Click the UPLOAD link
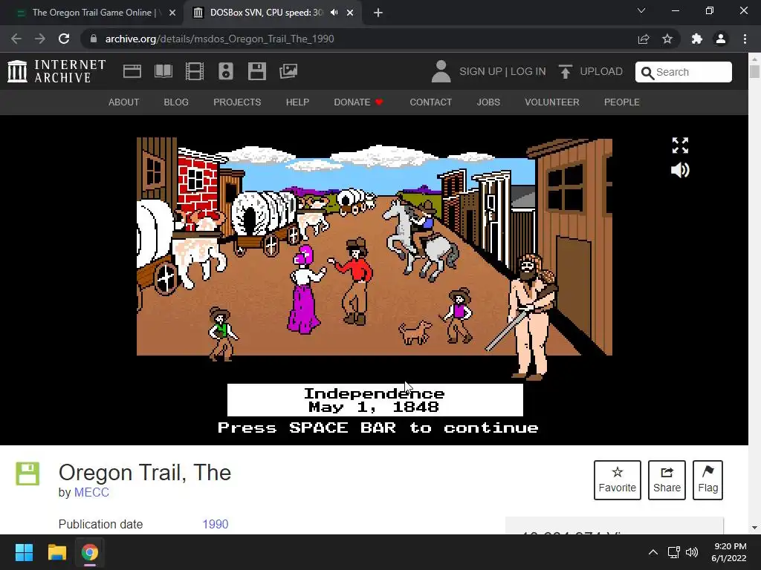 pos(601,72)
